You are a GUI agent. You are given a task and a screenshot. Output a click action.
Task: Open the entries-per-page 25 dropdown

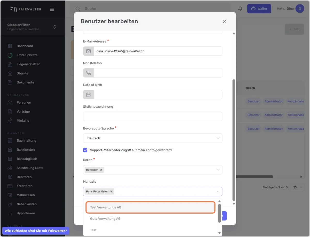tap(297, 187)
